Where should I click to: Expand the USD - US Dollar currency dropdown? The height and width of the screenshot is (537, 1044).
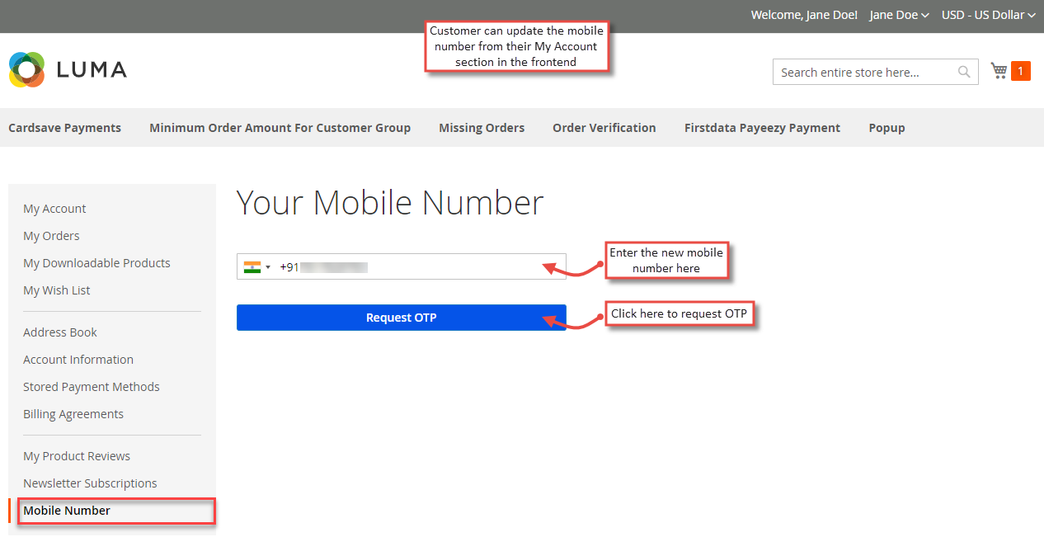(x=987, y=14)
